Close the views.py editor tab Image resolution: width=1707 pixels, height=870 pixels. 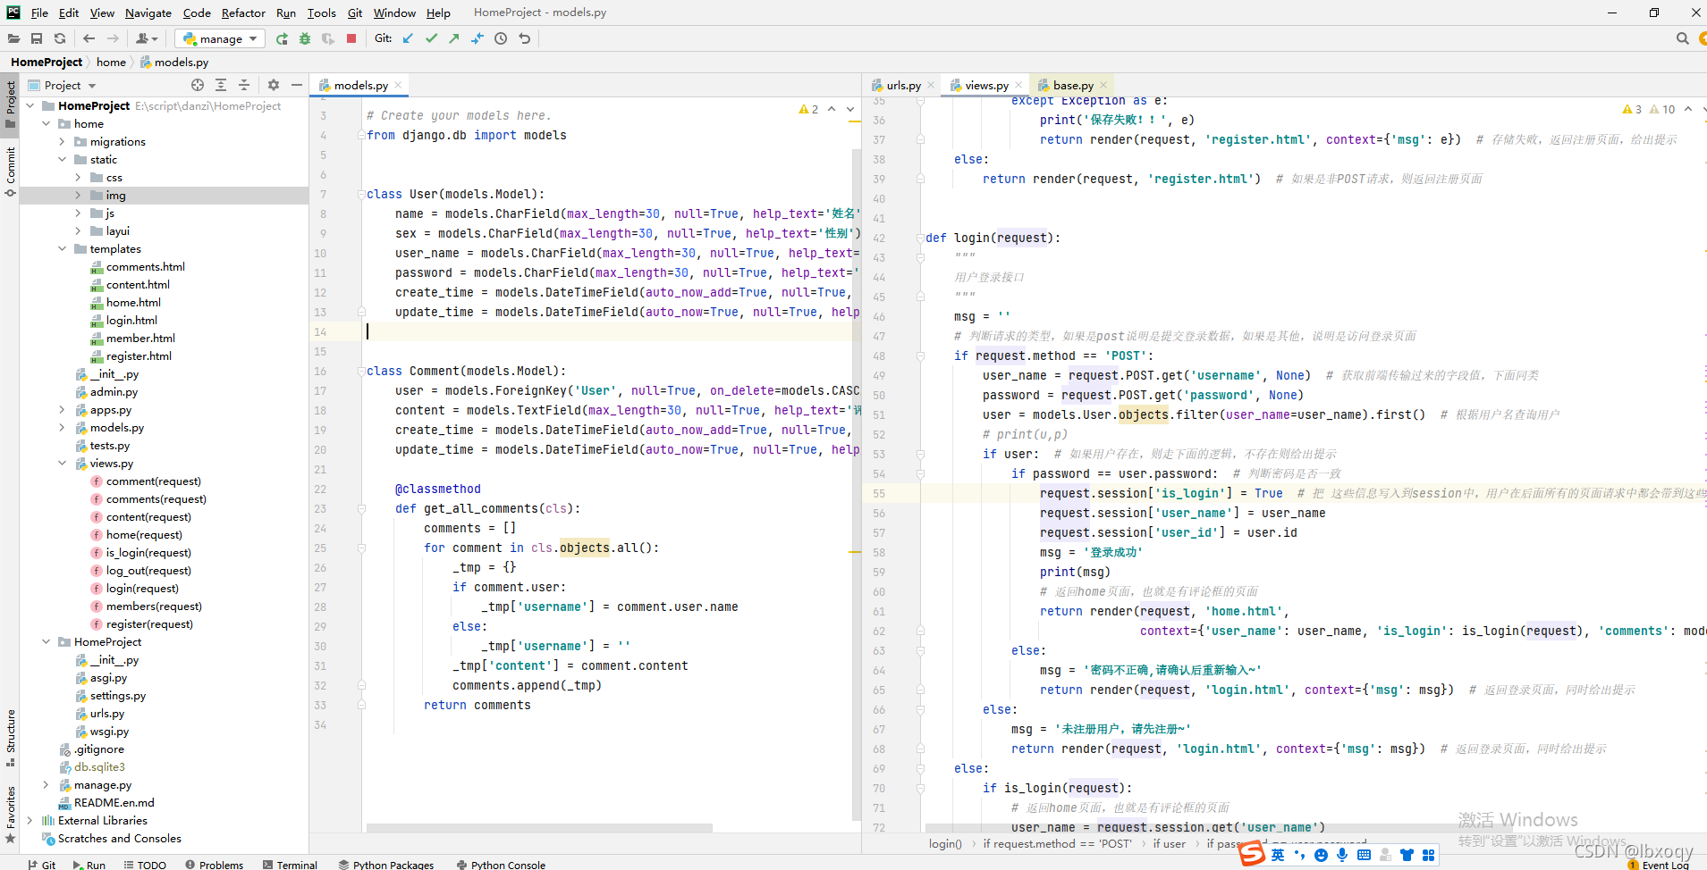(1018, 85)
